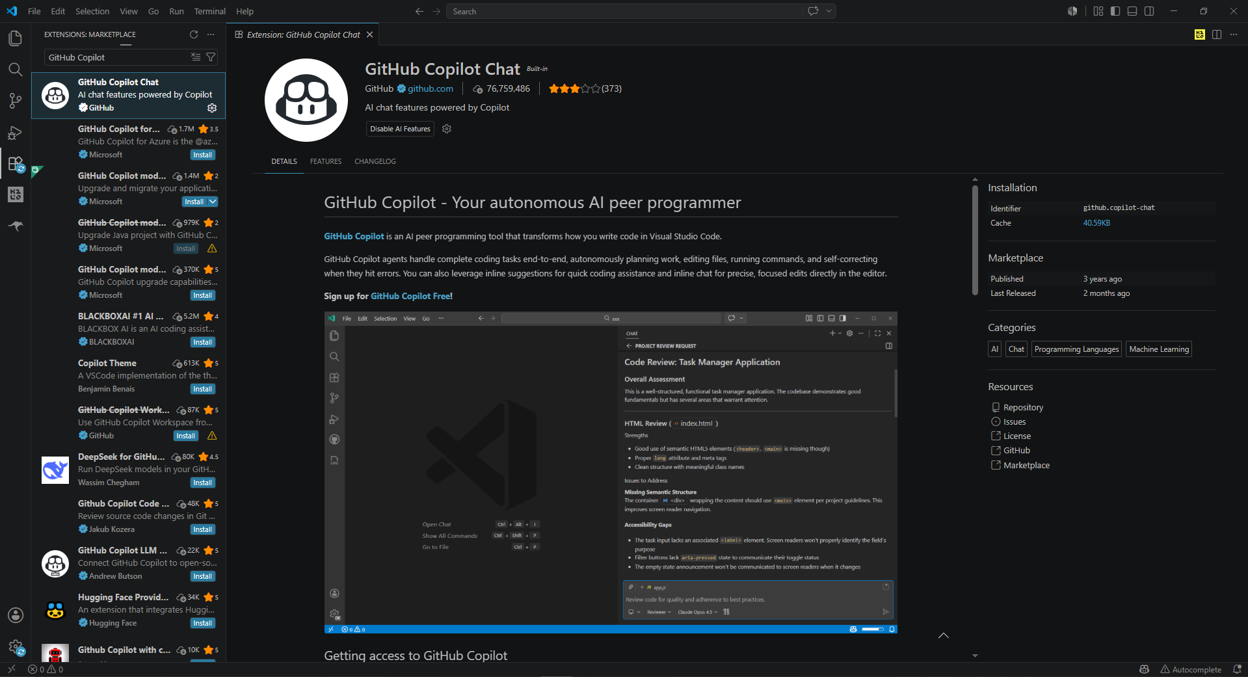Install the DeepSeek for GitHub extension

tap(202, 483)
